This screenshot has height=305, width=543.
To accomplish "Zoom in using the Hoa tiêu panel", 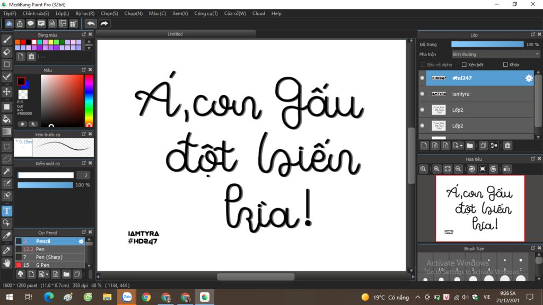I will pyautogui.click(x=436, y=169).
